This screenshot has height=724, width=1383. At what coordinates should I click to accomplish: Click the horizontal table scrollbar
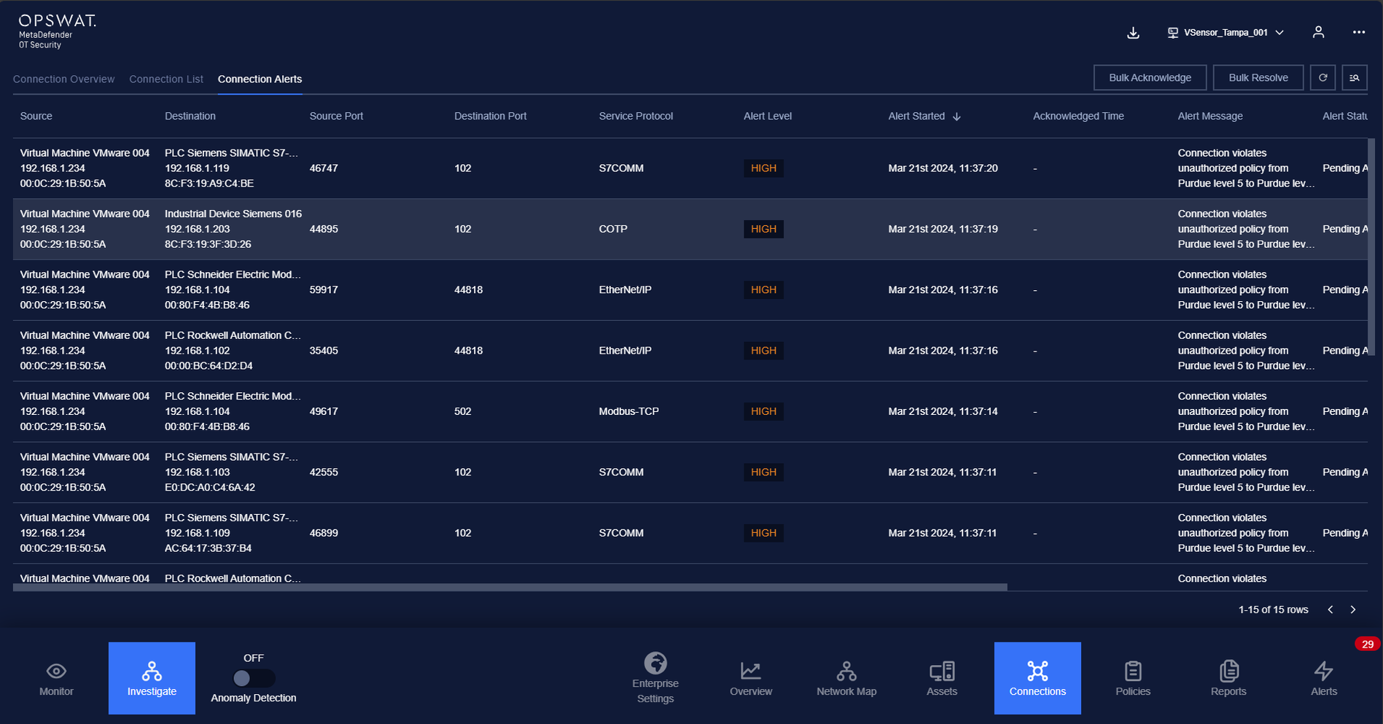tap(510, 587)
